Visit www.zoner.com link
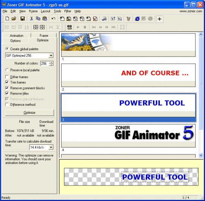 pos(191,11)
